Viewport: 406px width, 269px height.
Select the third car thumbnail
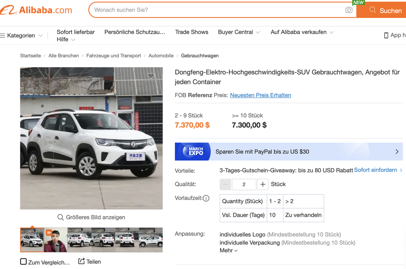80,240
